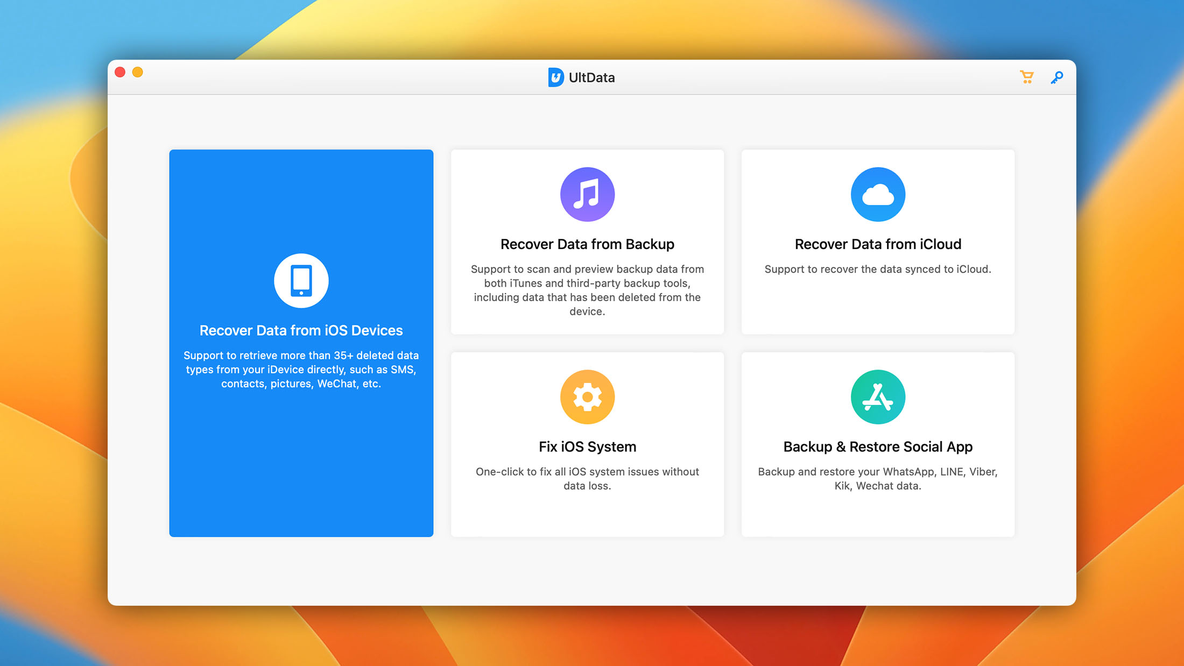1184x666 pixels.
Task: Click the green App Store social app icon
Action: (x=878, y=397)
